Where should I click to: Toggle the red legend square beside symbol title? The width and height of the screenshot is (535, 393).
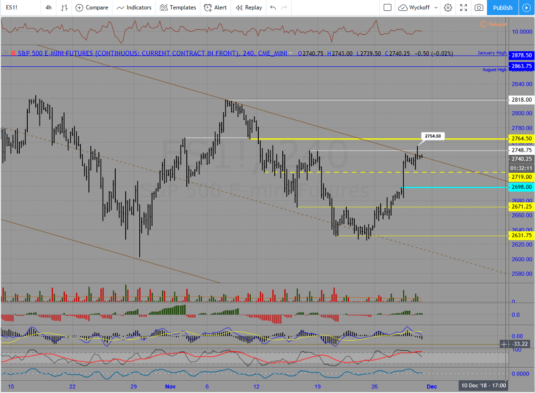(x=13, y=53)
